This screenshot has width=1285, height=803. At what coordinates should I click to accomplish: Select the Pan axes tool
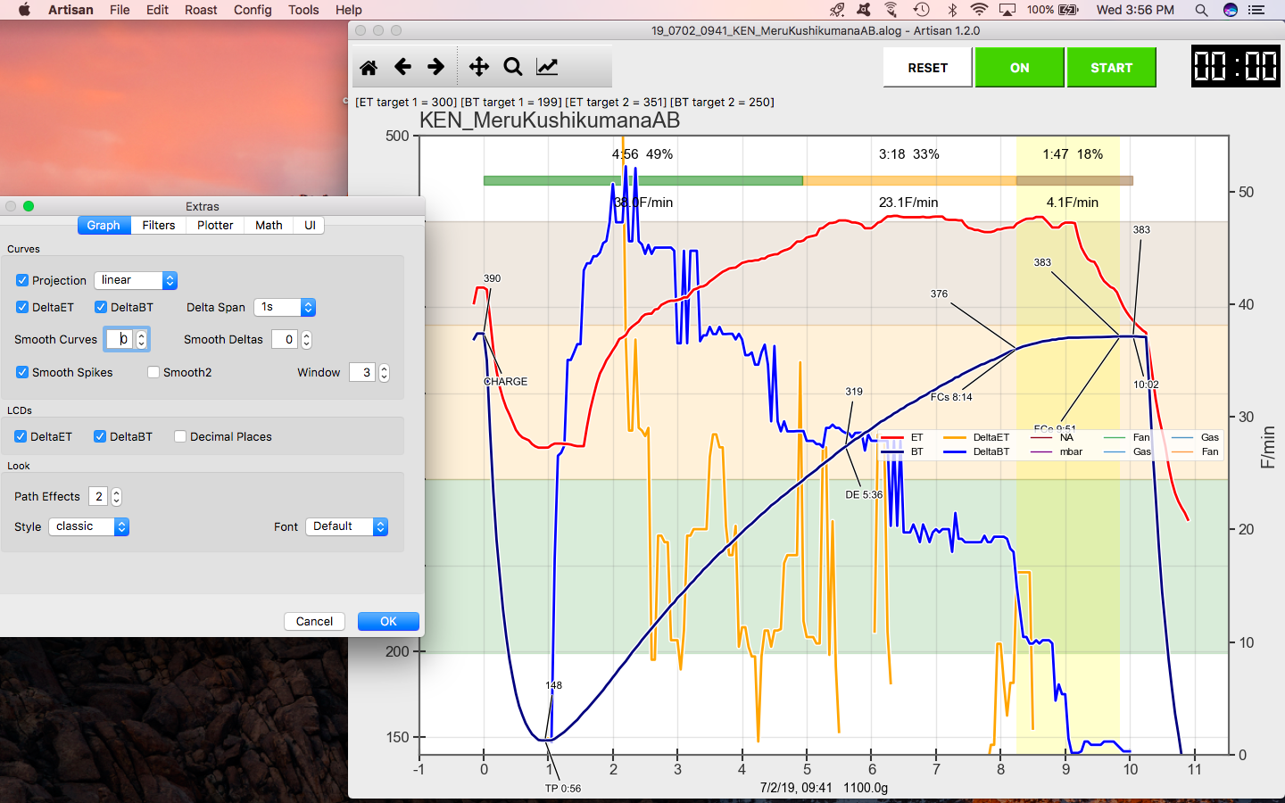[x=478, y=67]
